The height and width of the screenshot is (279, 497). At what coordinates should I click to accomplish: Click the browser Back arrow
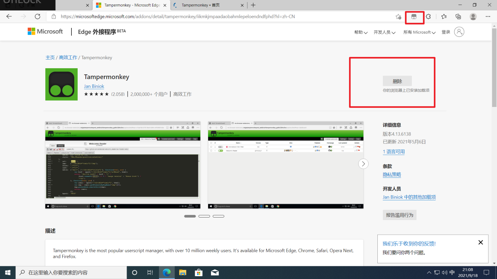[9, 16]
